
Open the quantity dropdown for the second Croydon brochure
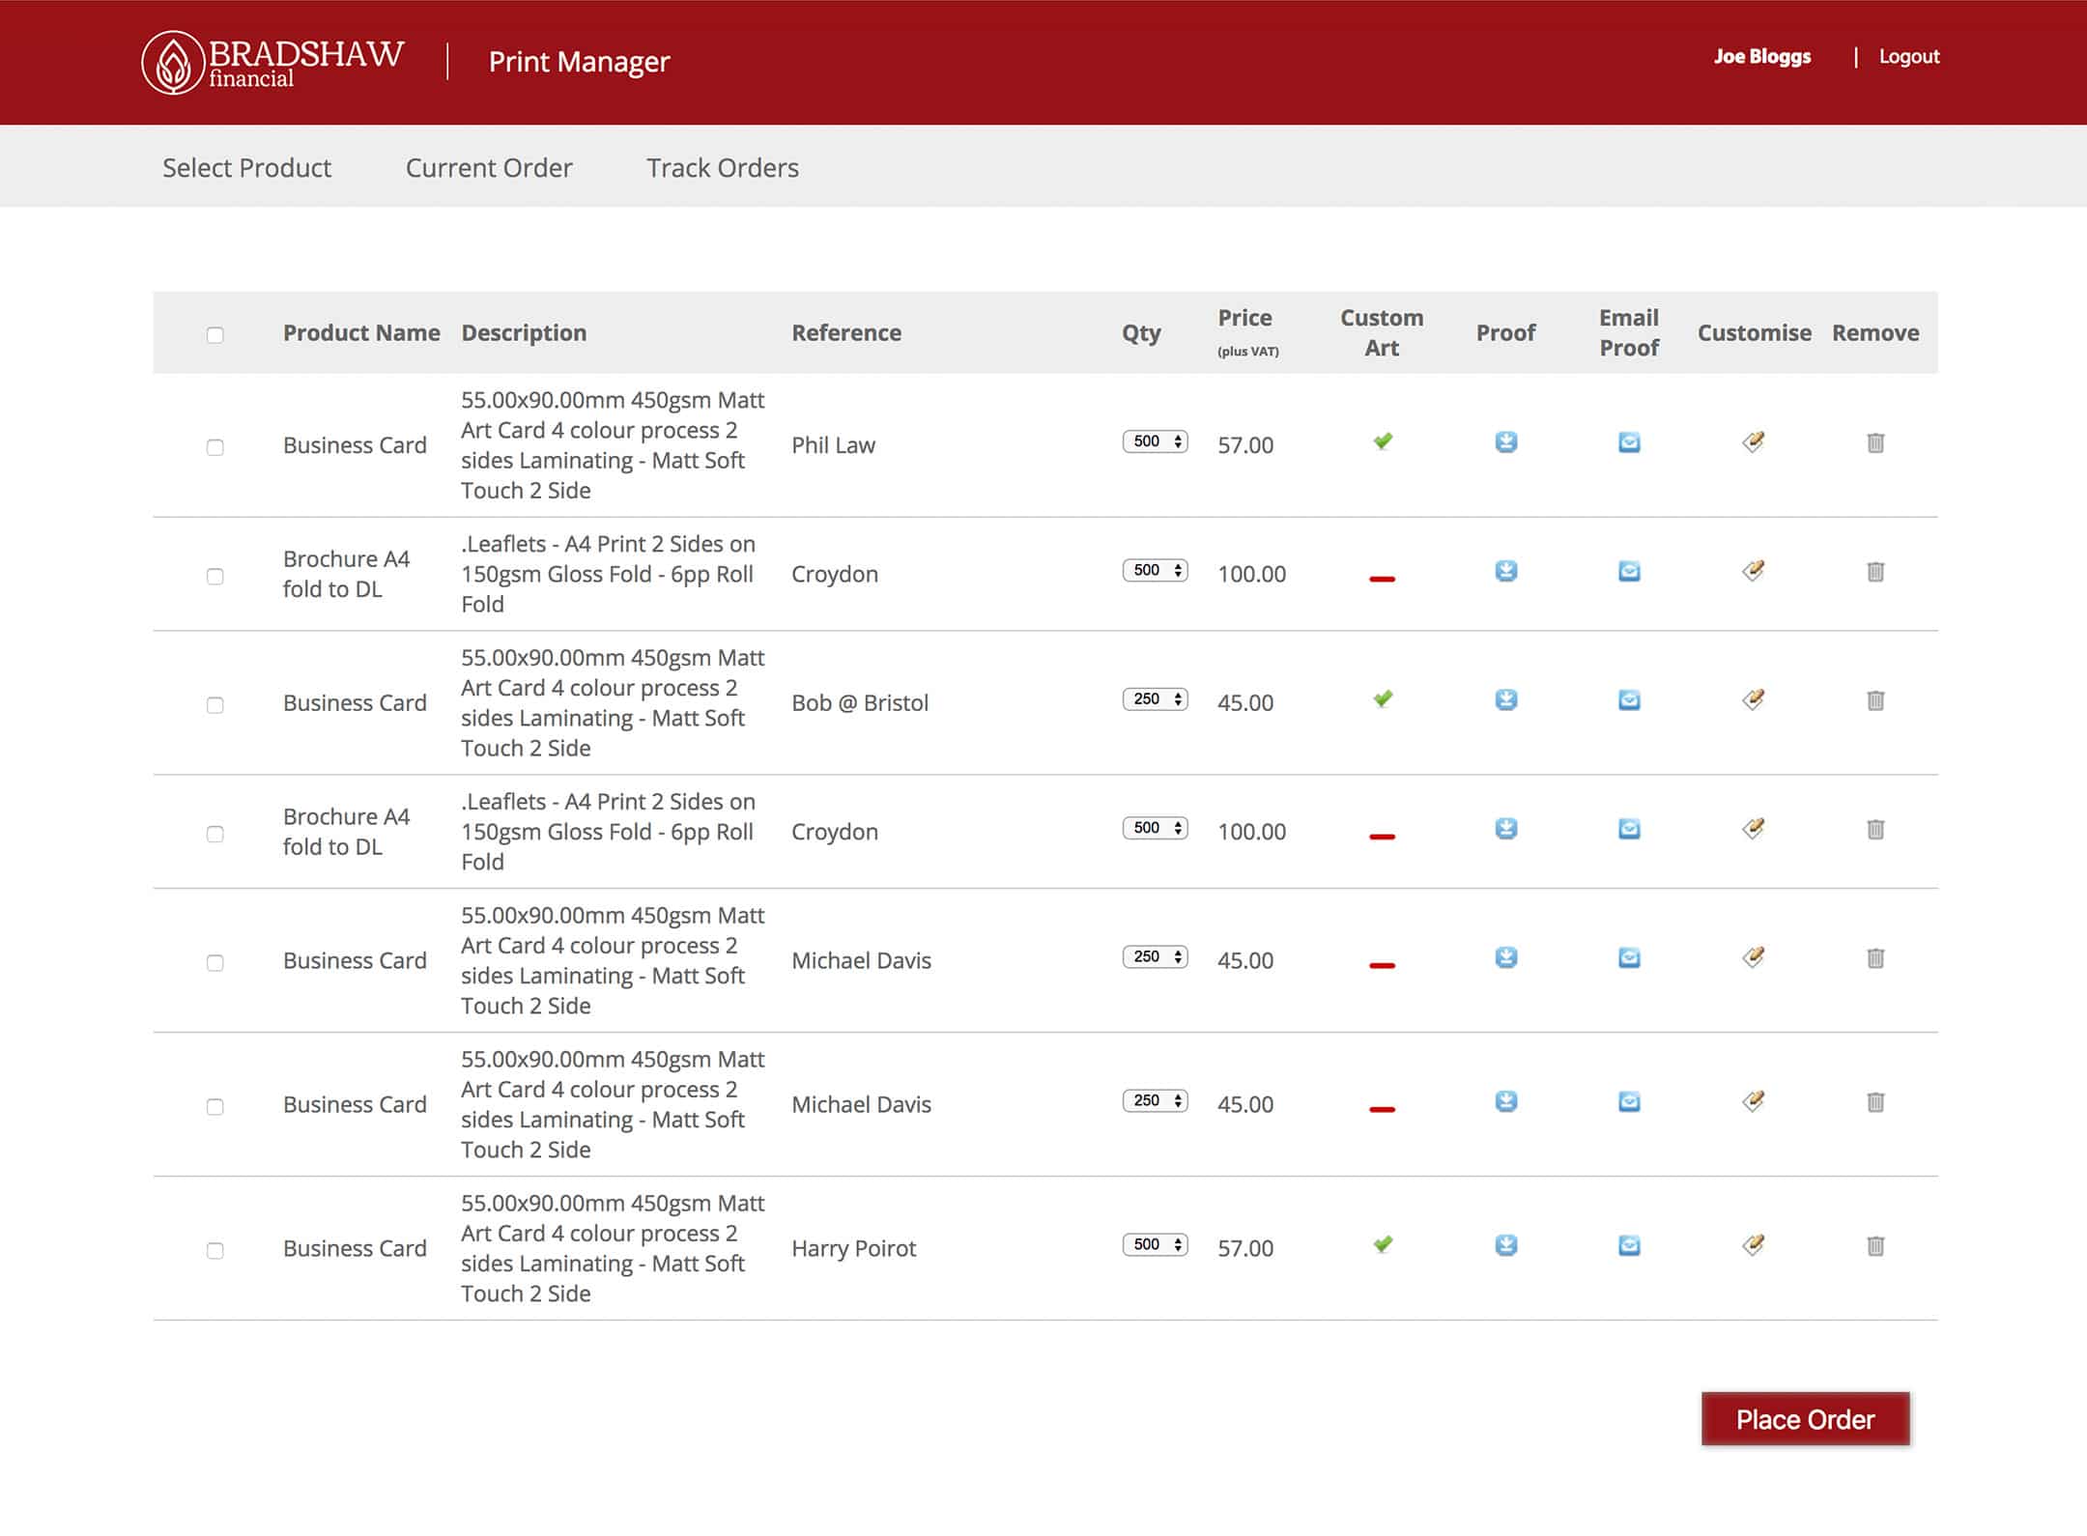coord(1156,828)
